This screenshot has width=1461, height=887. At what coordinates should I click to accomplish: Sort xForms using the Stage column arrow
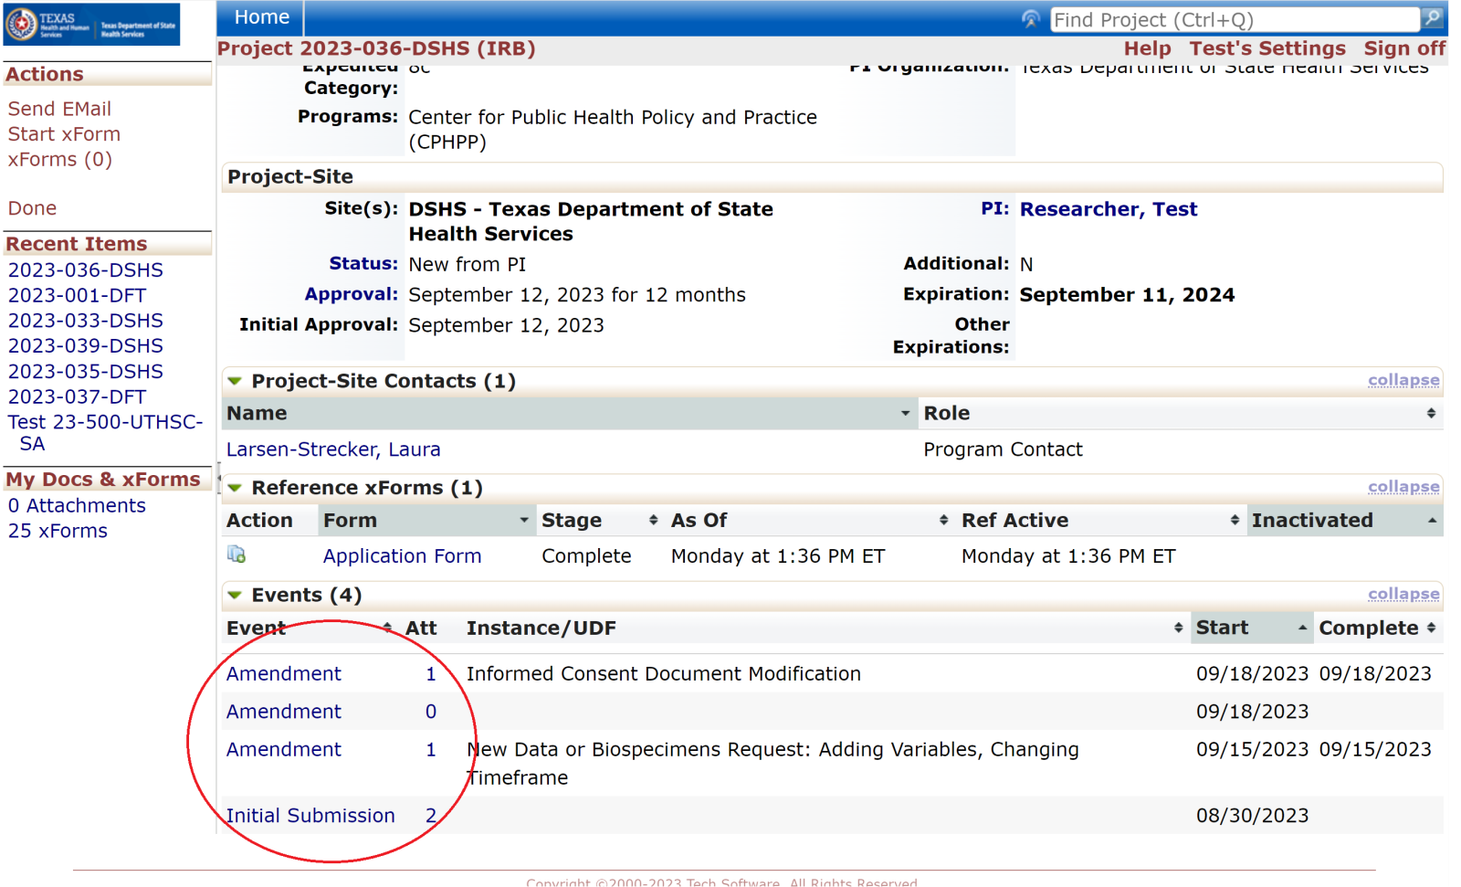pyautogui.click(x=653, y=520)
